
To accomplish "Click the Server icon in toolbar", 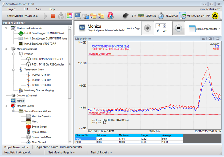I will 101,15.
